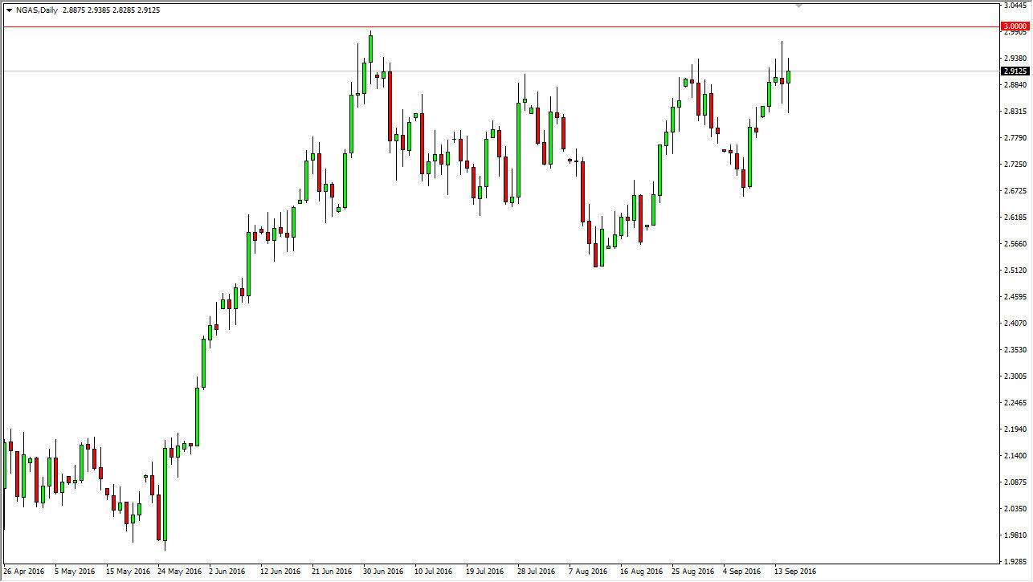Click price axis label 2.7790
Viewport: 1033px width, 582px height.
[1016, 138]
